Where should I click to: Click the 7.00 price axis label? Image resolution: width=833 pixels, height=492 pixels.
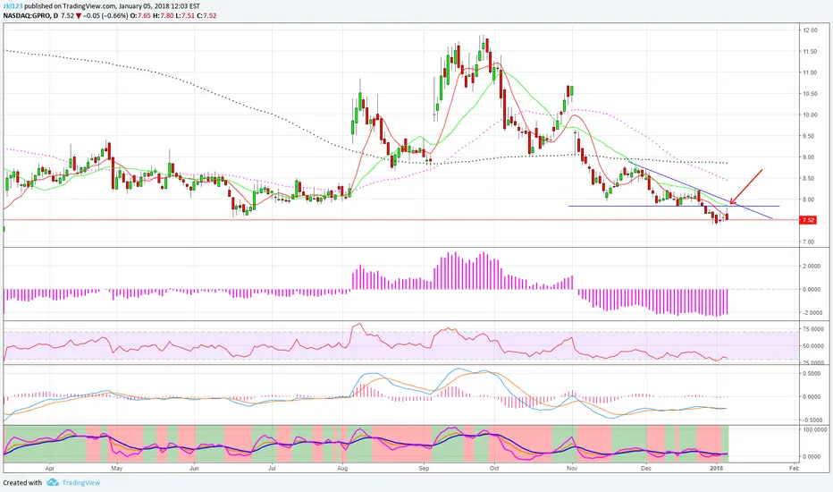(x=810, y=242)
